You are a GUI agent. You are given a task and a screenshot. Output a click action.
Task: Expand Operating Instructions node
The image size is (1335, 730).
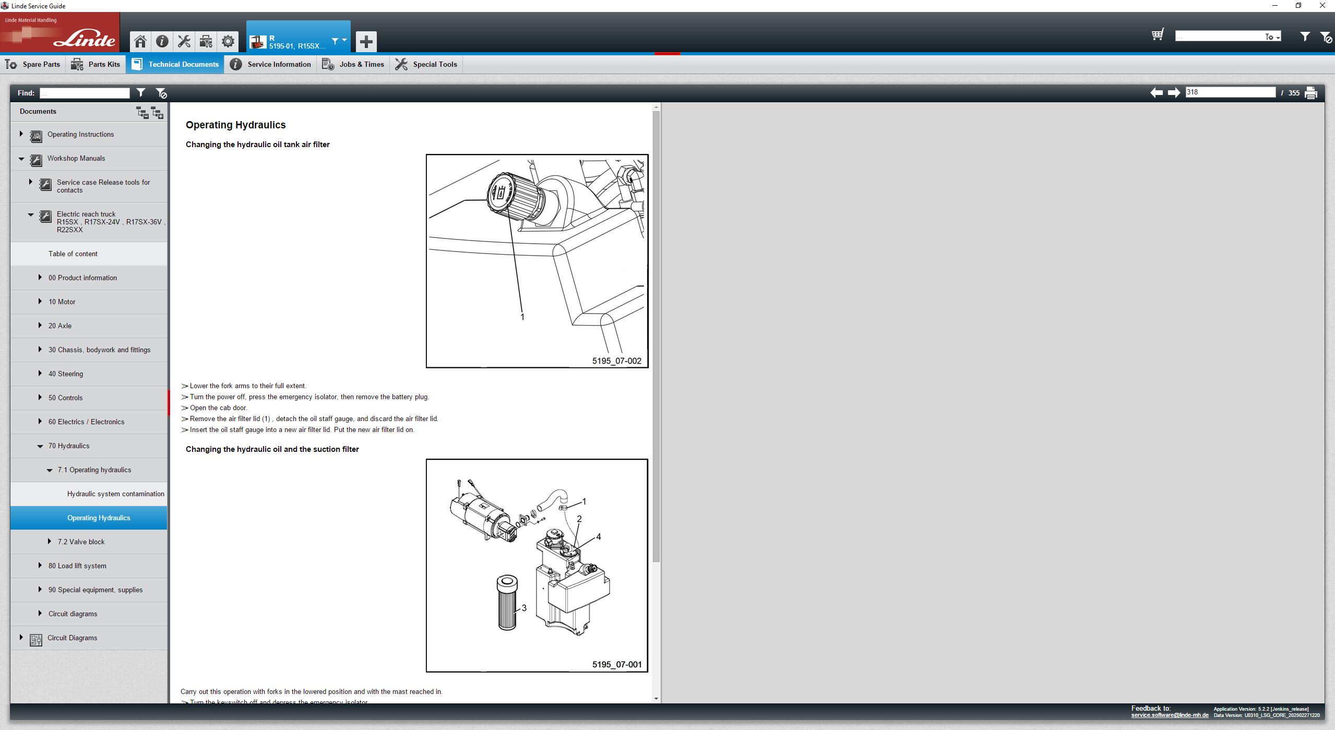click(21, 134)
